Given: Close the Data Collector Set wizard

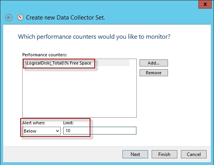Looking at the screenshot, I should pos(205,4).
